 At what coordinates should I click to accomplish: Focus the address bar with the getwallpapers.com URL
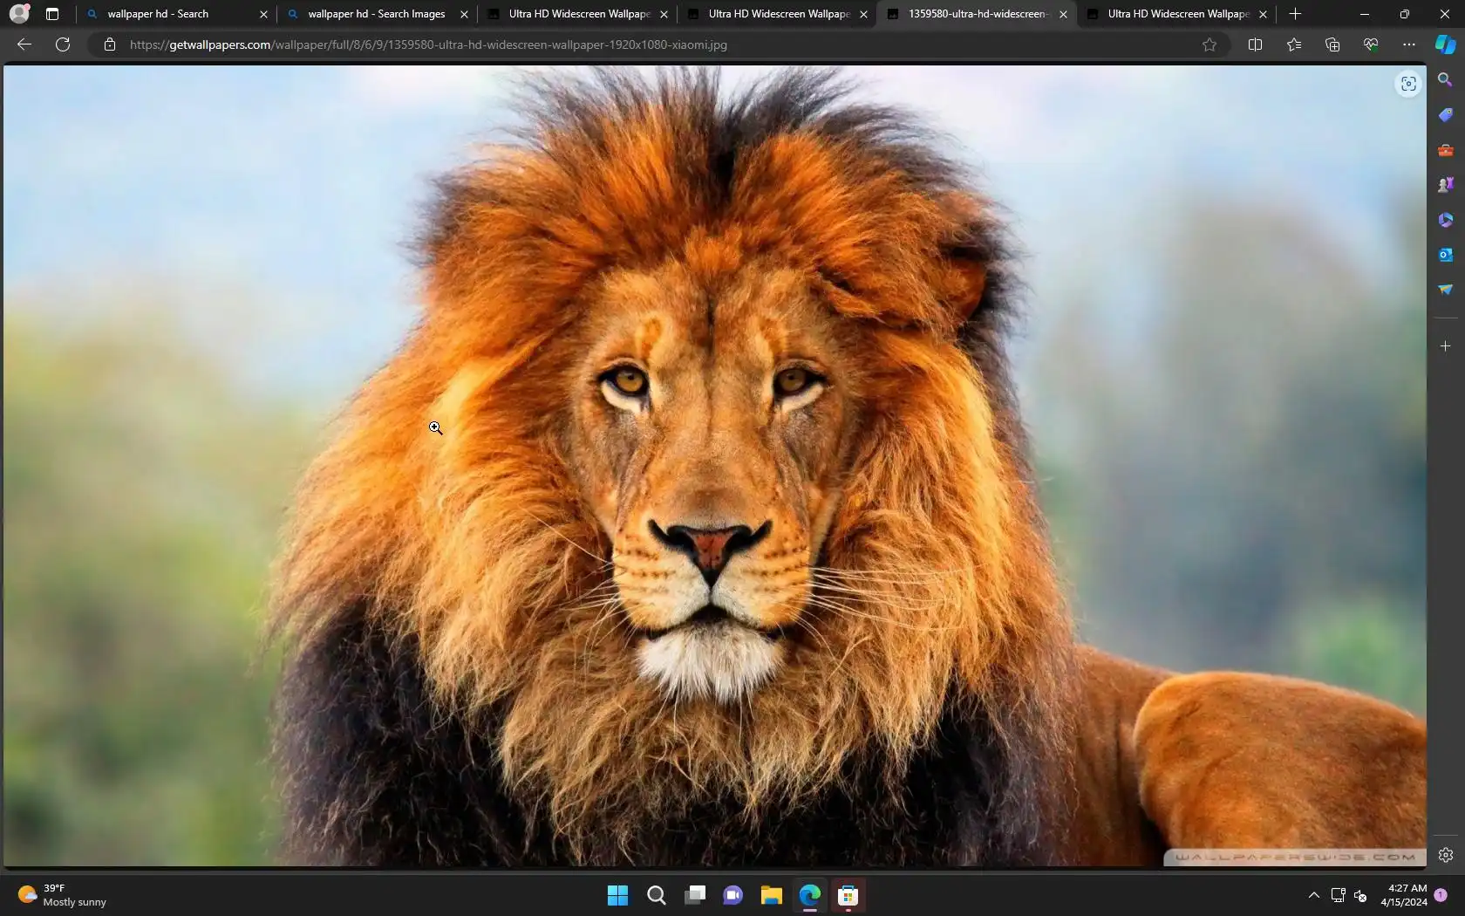(x=658, y=44)
